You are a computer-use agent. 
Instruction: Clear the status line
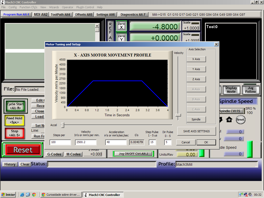[x=25, y=164]
